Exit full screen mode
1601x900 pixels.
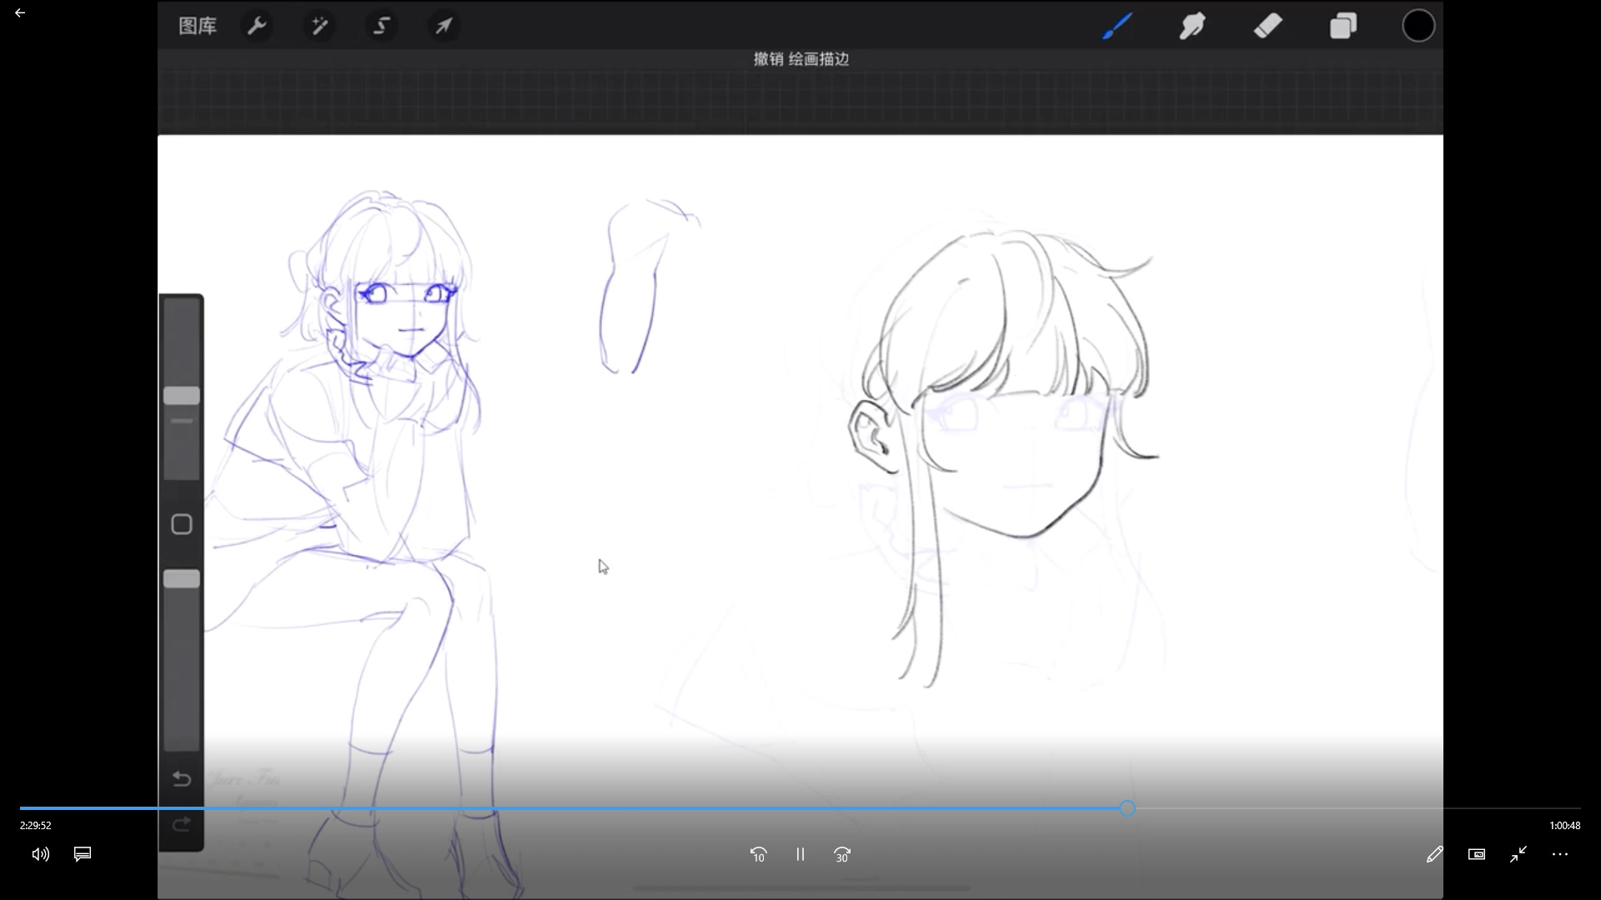pyautogui.click(x=1518, y=854)
